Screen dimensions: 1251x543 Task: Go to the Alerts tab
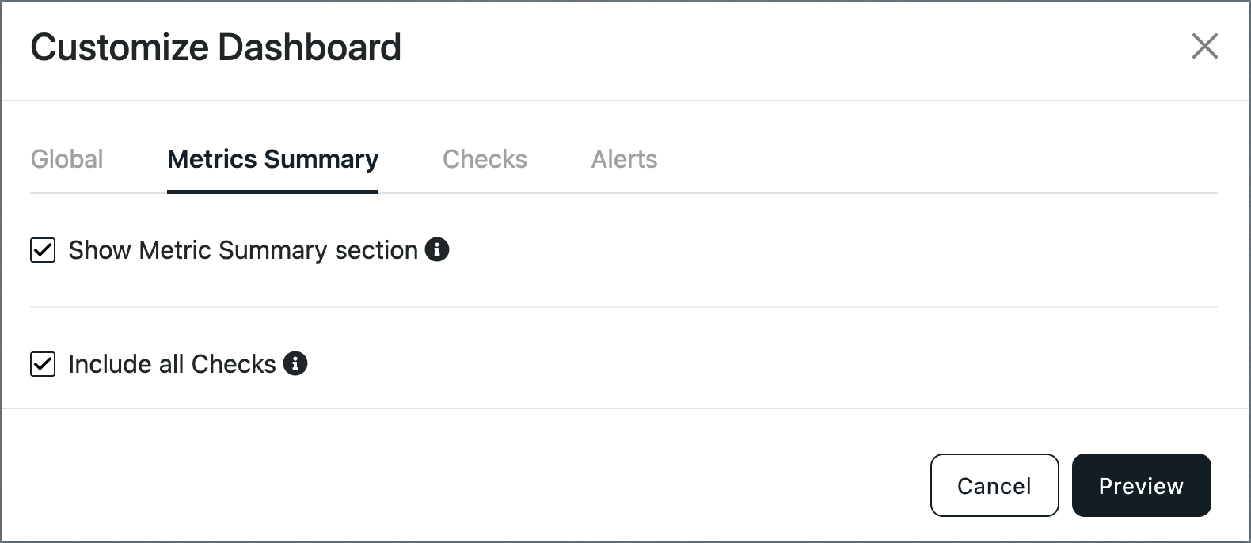624,159
